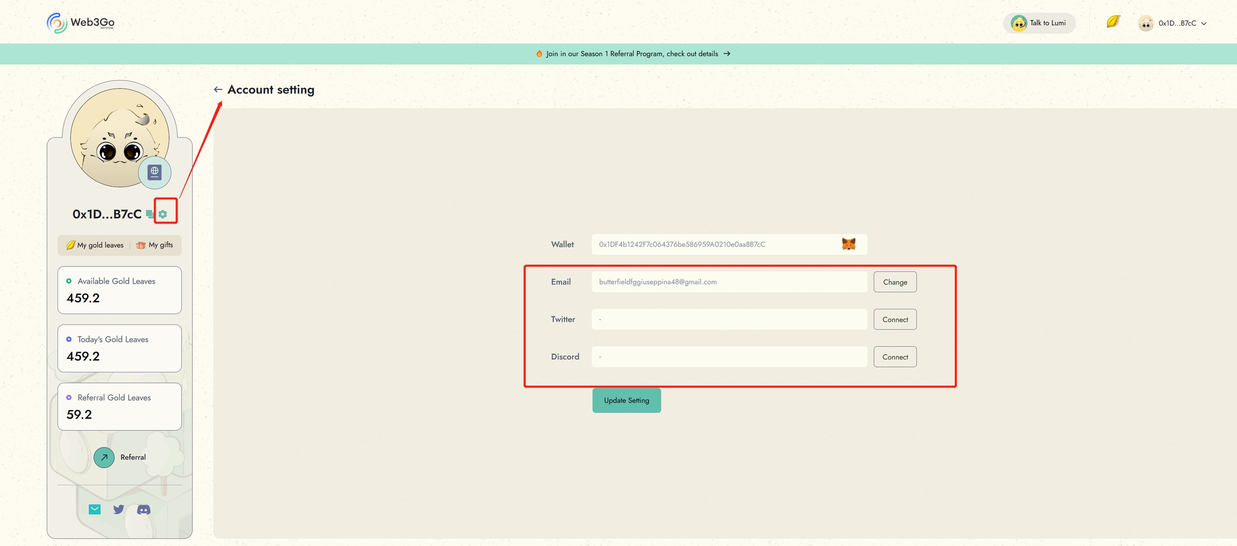Switch to My gifts tab
Image resolution: width=1237 pixels, height=546 pixels.
tap(155, 245)
